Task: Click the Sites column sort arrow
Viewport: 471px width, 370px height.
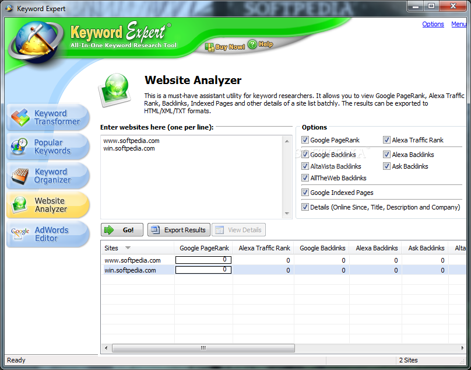Action: [128, 248]
